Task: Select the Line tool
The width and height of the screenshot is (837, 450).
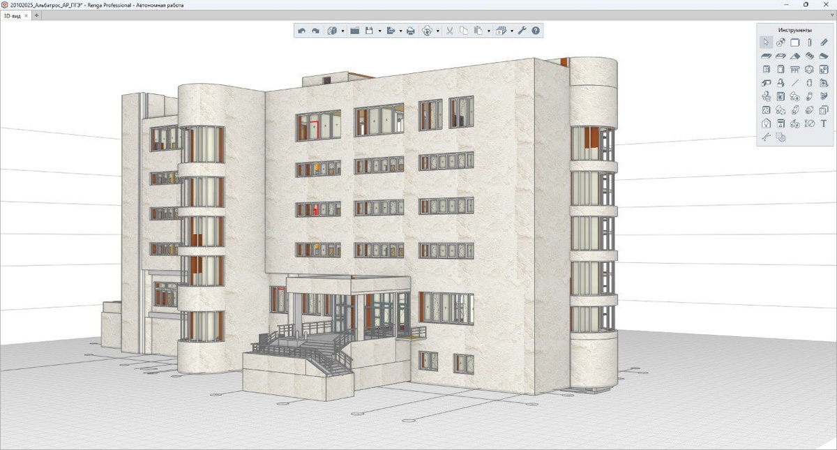Action: (x=795, y=83)
